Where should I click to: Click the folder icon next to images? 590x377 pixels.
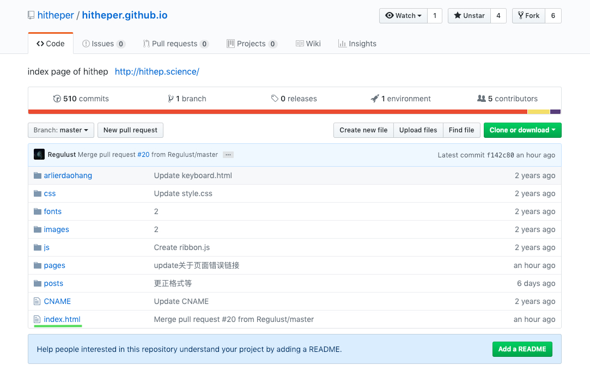point(37,229)
